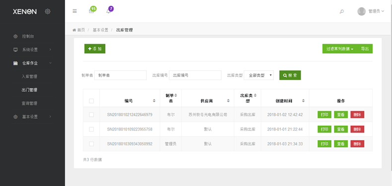This screenshot has width=392, height=186.
Task: Click timestamp 2018-01-02 12:42:42
Action: pyautogui.click(x=285, y=115)
